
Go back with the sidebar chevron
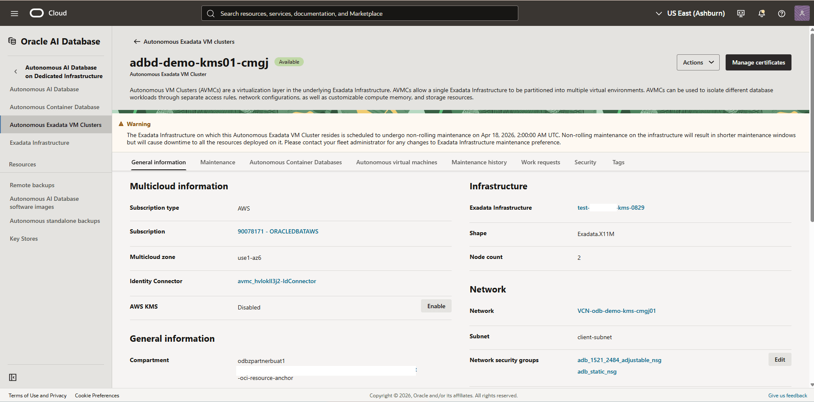[16, 72]
